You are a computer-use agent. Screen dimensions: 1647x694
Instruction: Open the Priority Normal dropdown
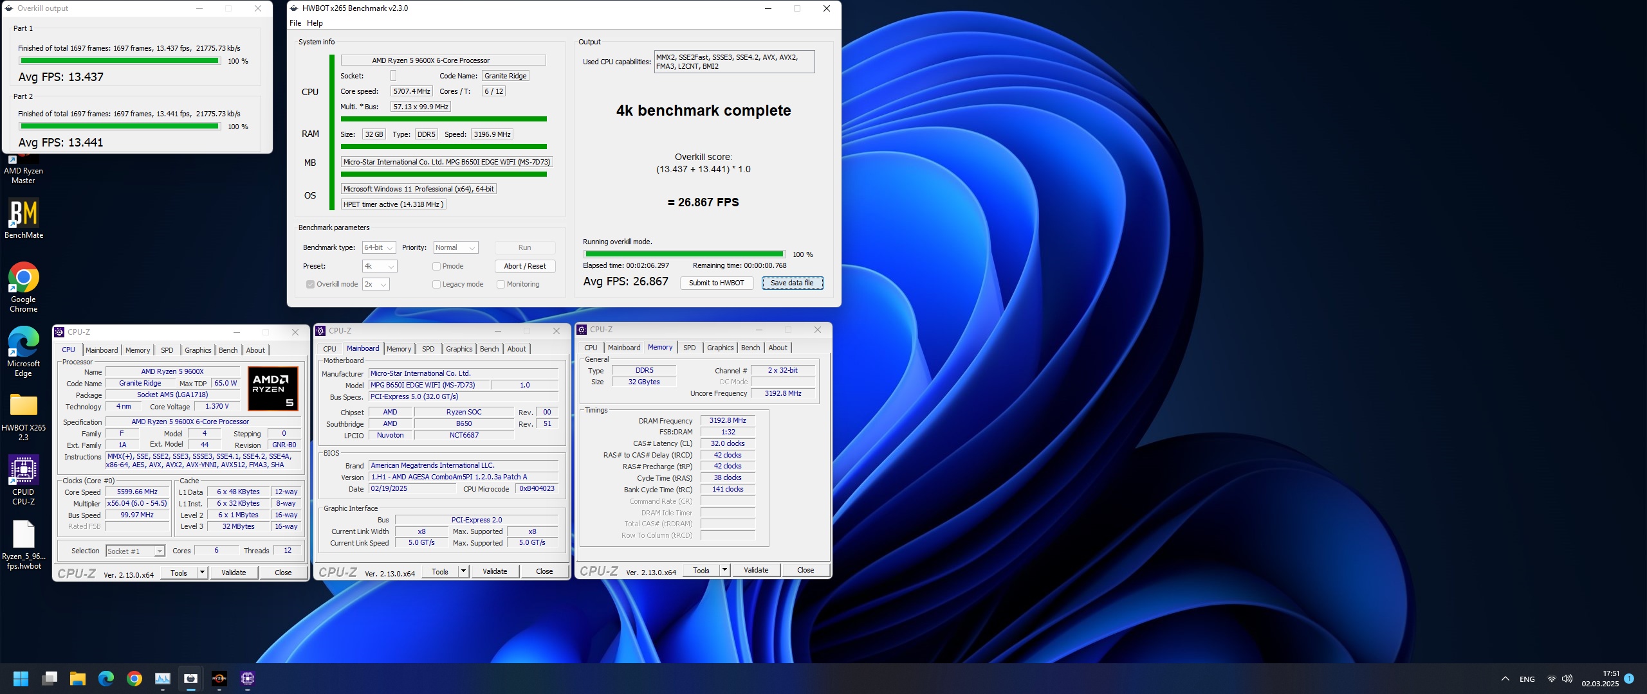point(455,247)
